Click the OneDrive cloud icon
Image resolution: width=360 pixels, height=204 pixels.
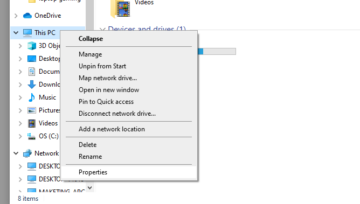(27, 16)
